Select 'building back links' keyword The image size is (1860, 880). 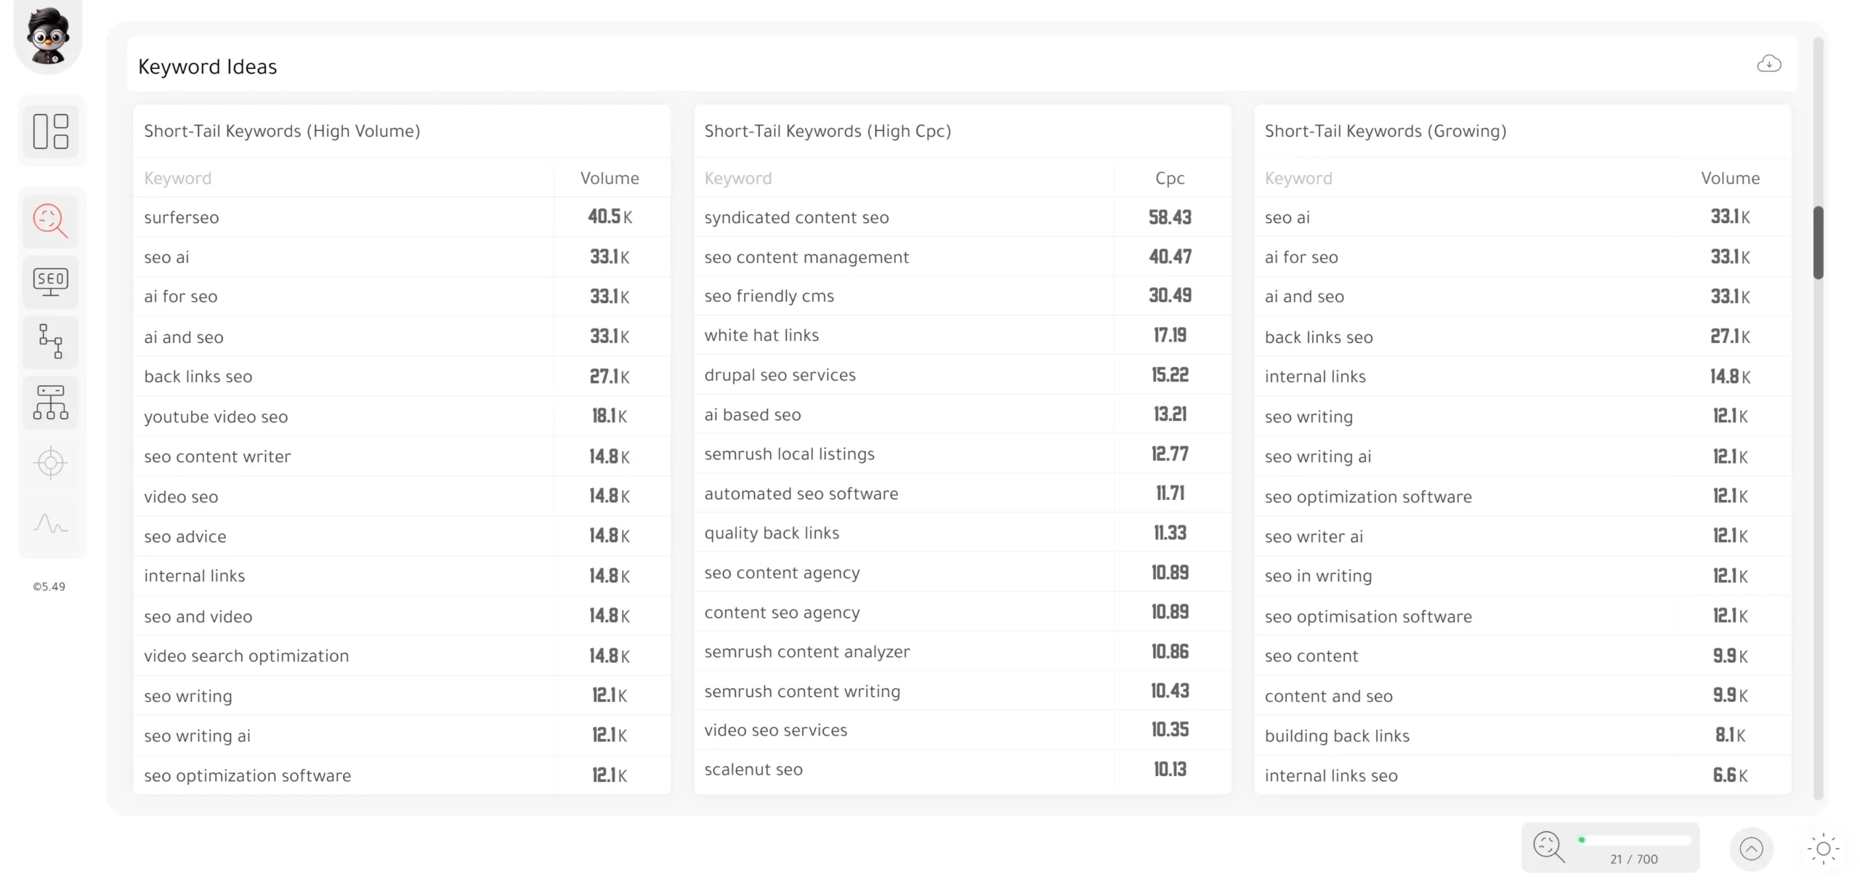tap(1337, 736)
